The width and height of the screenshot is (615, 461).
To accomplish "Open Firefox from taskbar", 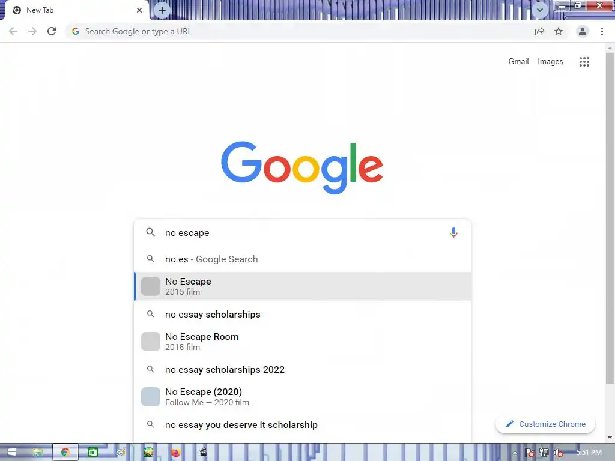I will pyautogui.click(x=176, y=453).
